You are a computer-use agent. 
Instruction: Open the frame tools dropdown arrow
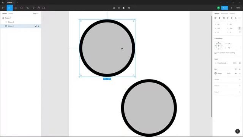pos(18,8)
